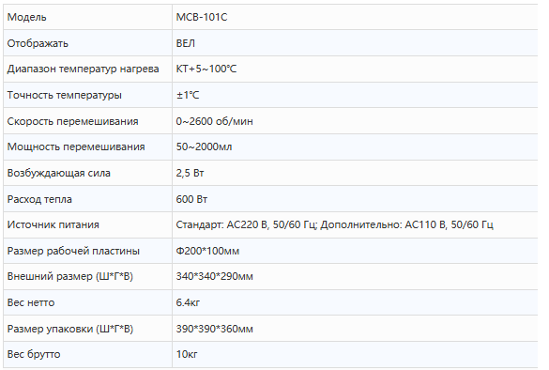Select the '600 Вт' heat value

pyautogui.click(x=191, y=199)
